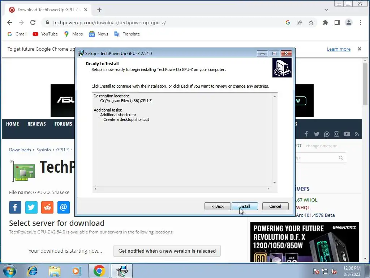Click the Google icon in address bar
The image size is (370, 278).
click(288, 22)
